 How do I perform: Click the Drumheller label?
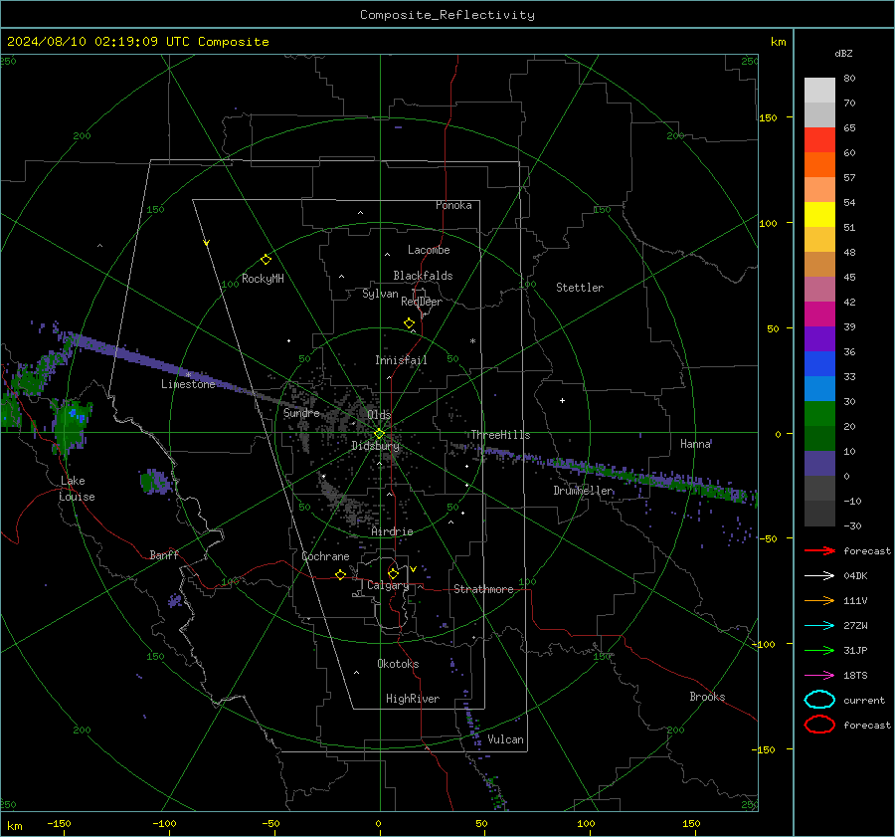coord(583,491)
